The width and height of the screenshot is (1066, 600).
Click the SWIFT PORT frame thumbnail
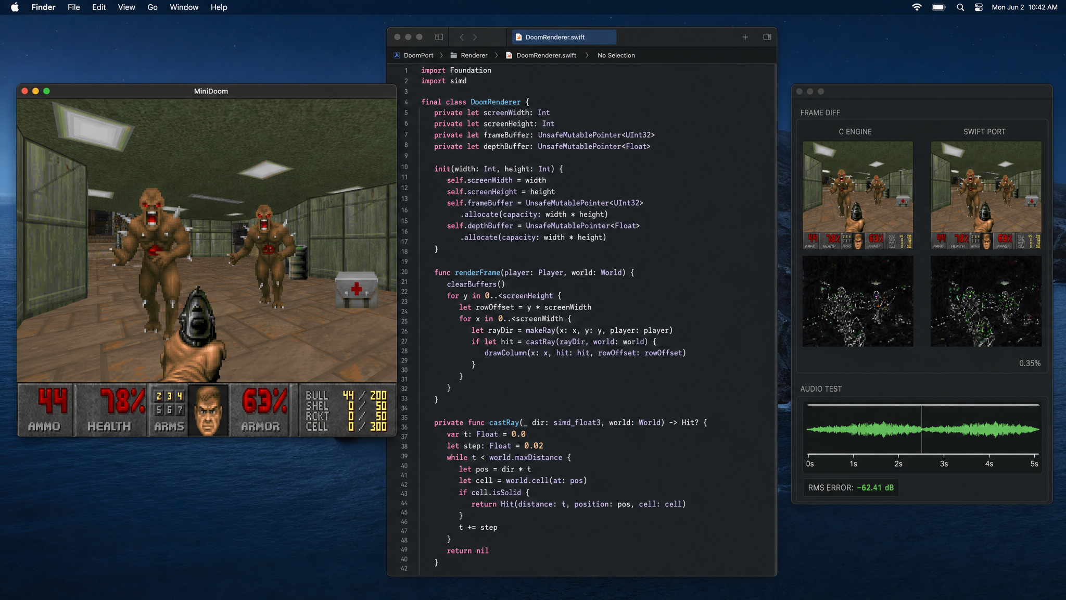point(986,195)
